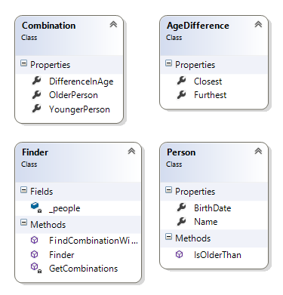Click the wrench icon beside Name
The height and width of the screenshot is (295, 283).
click(181, 221)
